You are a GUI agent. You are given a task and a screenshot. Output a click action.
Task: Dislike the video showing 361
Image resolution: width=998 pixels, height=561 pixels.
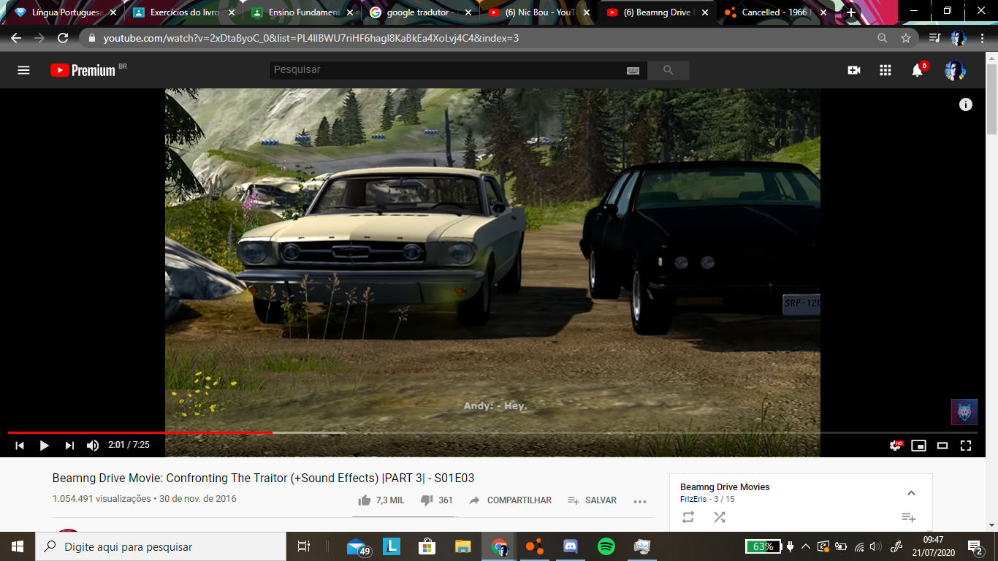(436, 500)
